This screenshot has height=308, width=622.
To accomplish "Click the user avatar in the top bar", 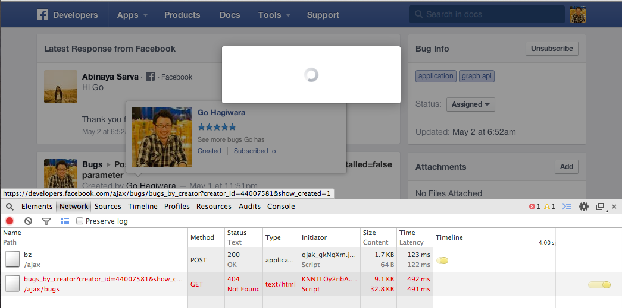I will [x=577, y=15].
